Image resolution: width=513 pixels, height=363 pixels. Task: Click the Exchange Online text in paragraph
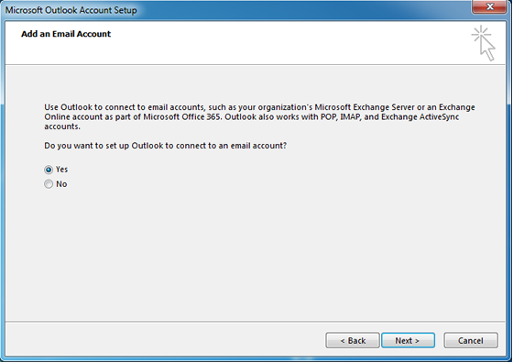[x=457, y=107]
